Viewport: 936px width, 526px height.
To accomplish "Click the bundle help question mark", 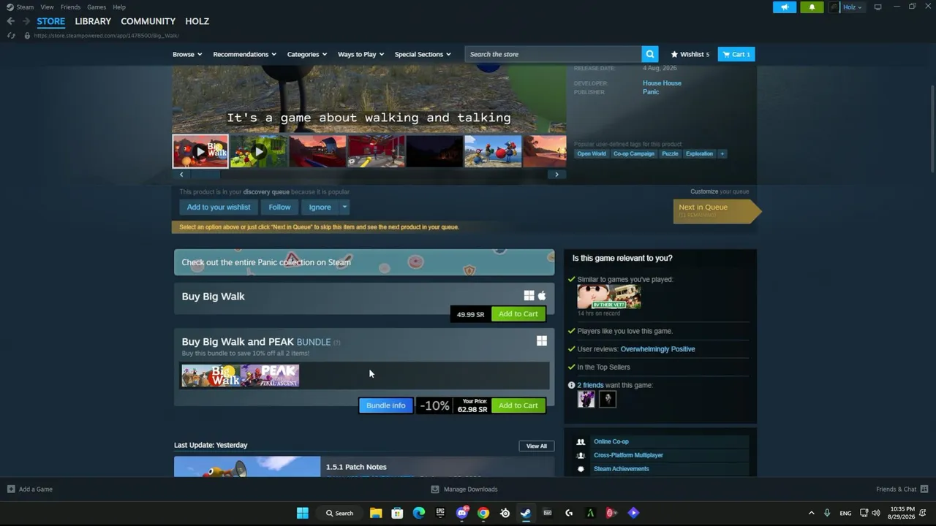I will 336,342.
